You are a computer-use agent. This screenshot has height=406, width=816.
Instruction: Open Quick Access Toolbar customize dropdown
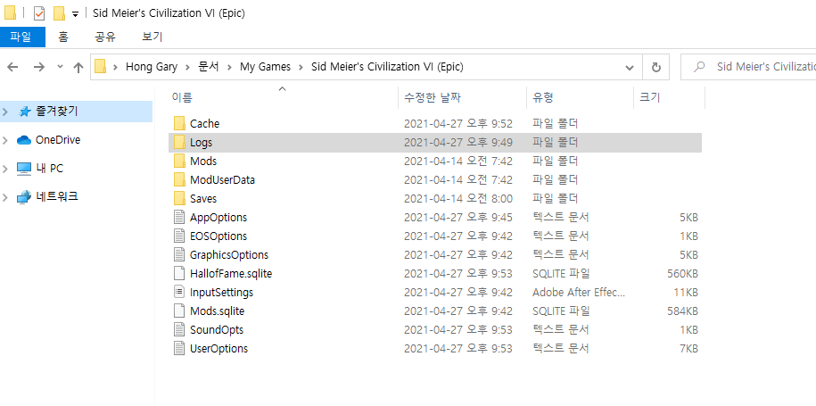pyautogui.click(x=76, y=14)
